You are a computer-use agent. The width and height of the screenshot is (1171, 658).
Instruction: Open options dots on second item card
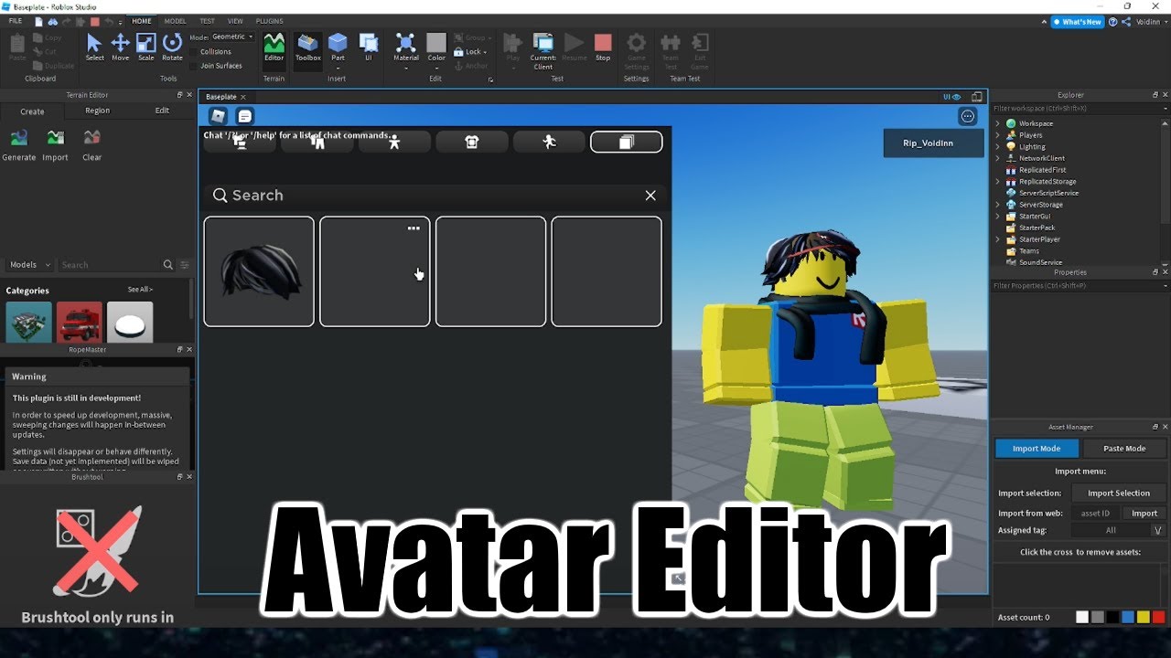(x=414, y=228)
